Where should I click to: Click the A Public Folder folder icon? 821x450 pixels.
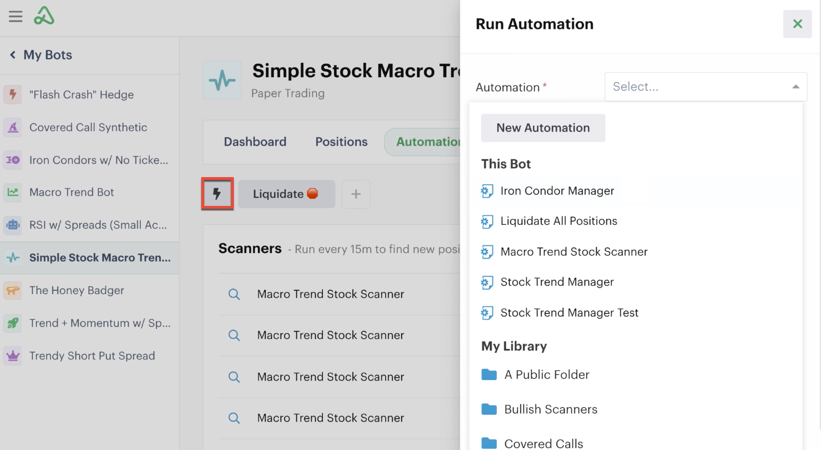tap(489, 375)
